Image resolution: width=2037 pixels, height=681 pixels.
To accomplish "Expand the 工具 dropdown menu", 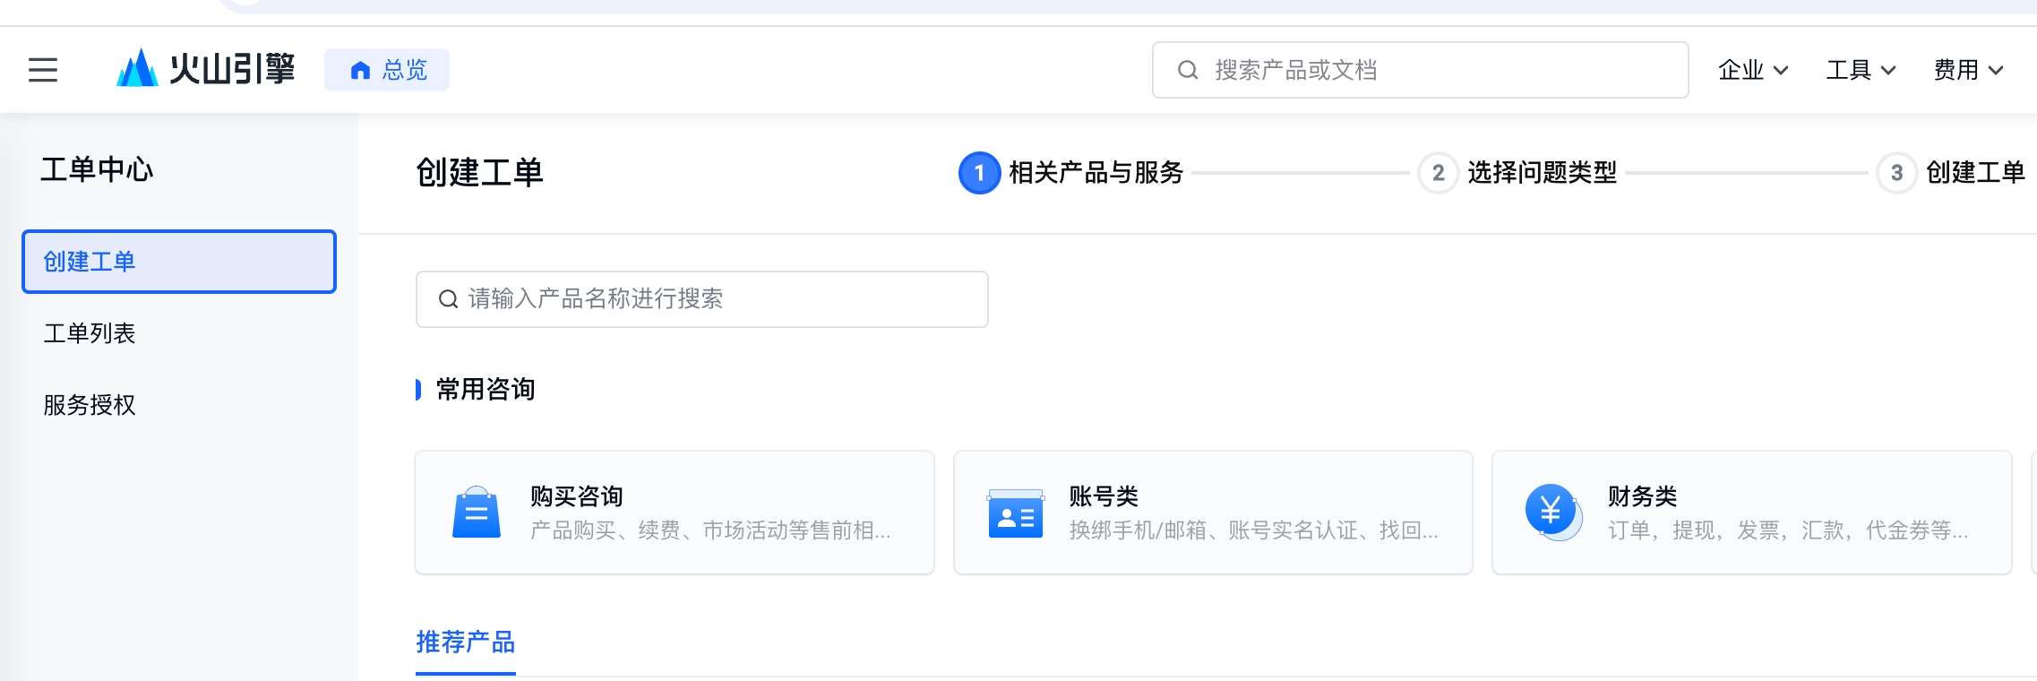I will 1861,70.
